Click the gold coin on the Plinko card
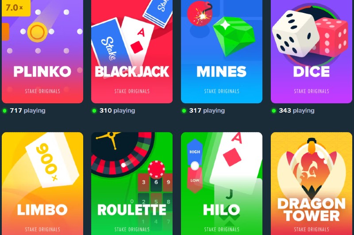 click(x=37, y=32)
